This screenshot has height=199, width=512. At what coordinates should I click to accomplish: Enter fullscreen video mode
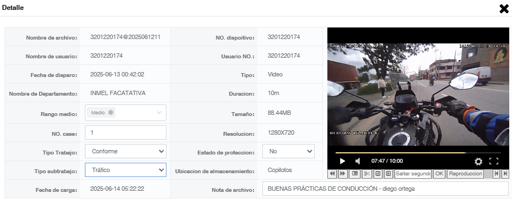pos(494,161)
